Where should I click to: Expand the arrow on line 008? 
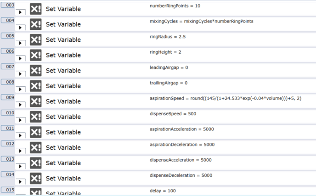[x=20, y=89]
